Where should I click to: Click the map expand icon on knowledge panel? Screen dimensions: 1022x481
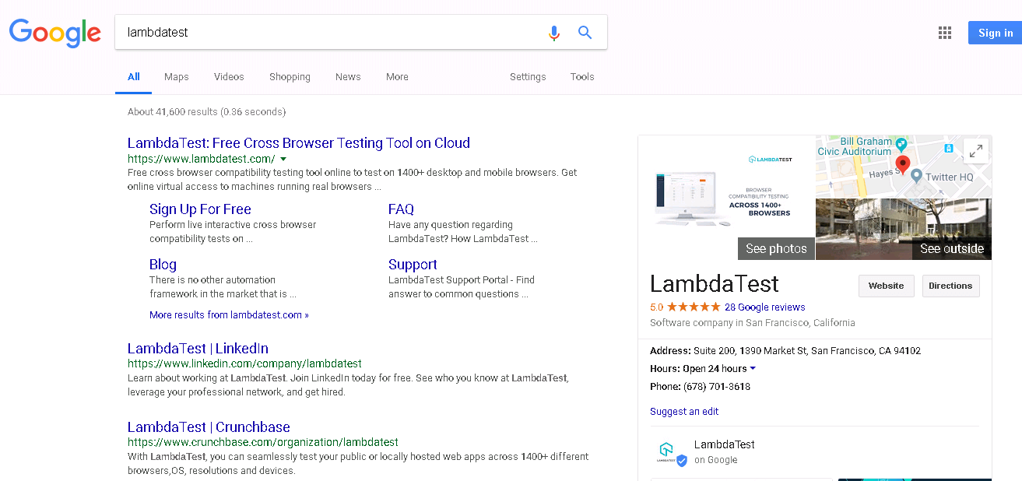(x=976, y=150)
